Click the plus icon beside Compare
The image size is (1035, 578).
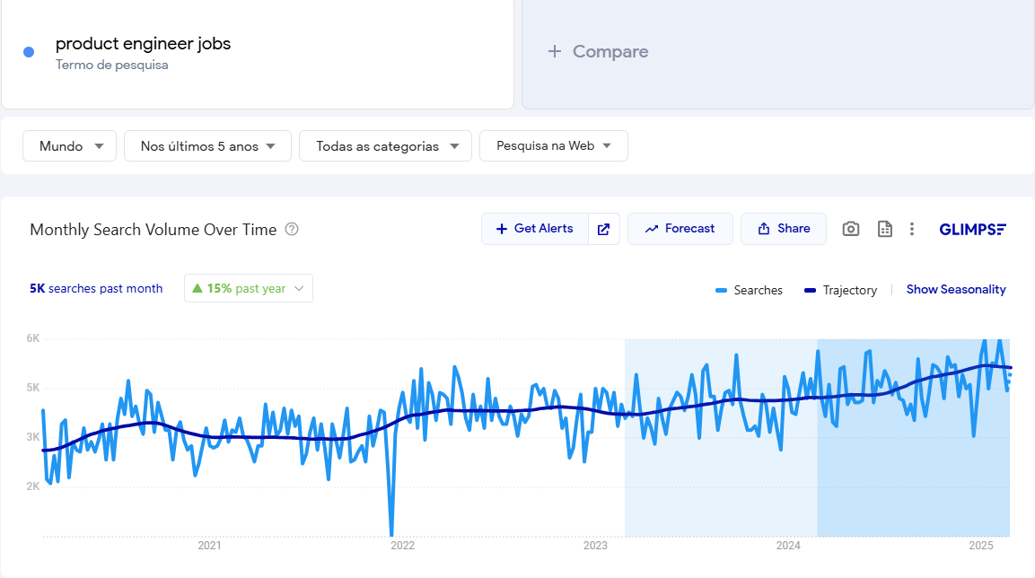coord(555,51)
